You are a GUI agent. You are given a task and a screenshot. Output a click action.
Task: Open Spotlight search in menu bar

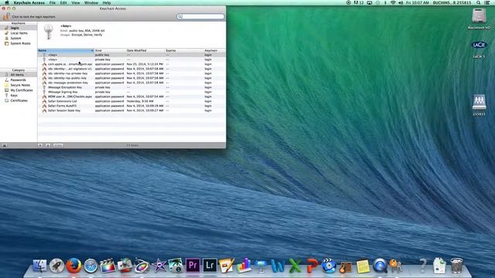479,2
